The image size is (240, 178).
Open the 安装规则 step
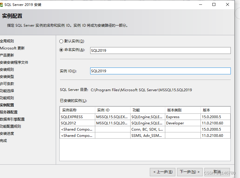pyautogui.click(x=7, y=70)
